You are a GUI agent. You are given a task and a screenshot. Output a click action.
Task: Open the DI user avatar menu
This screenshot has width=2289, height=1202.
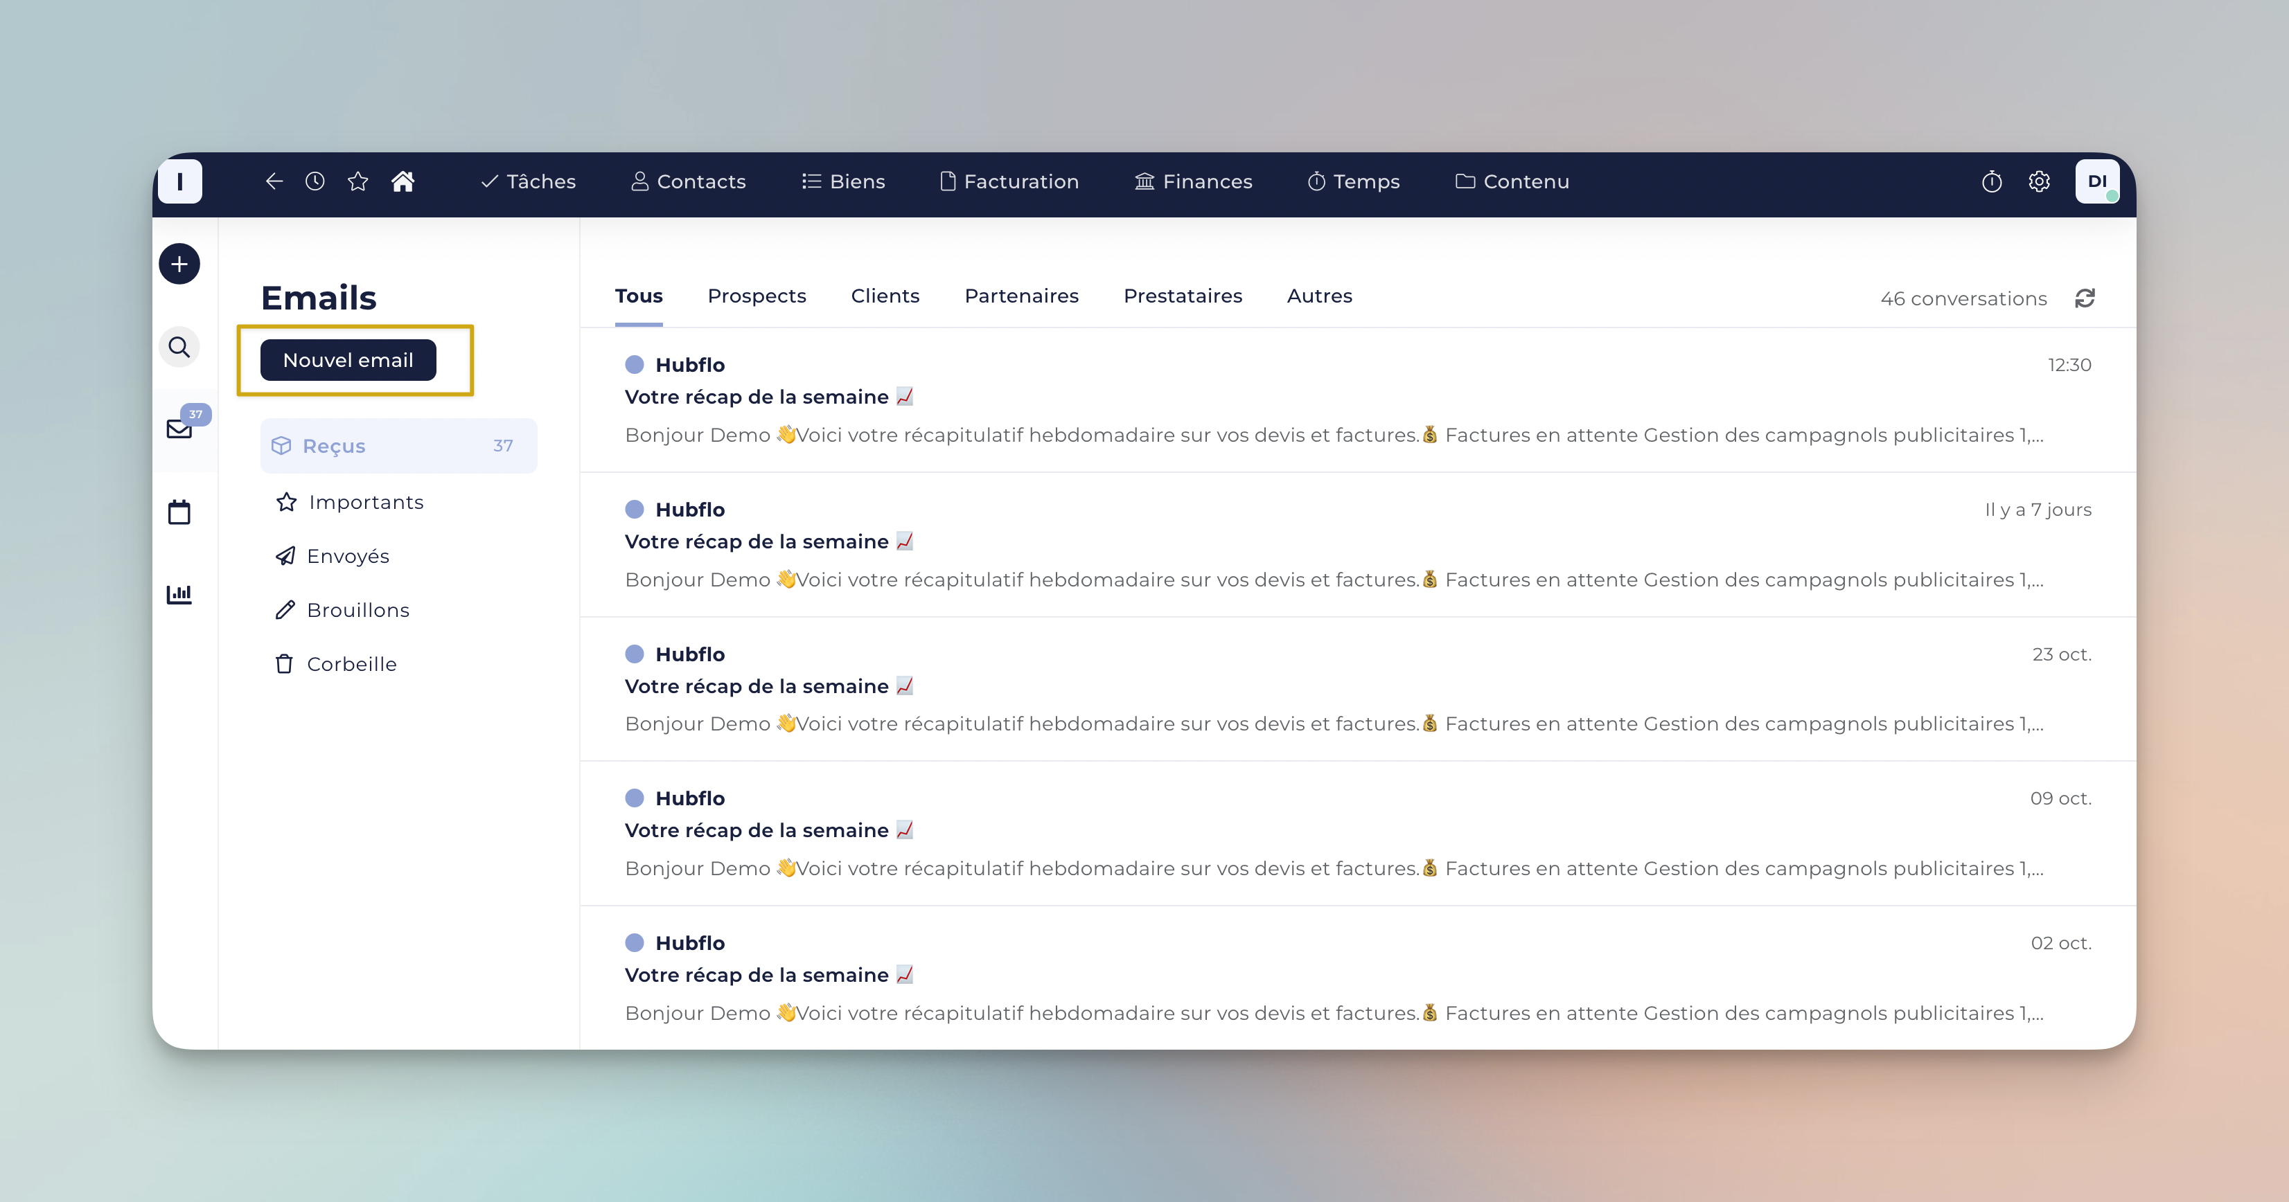2097,181
